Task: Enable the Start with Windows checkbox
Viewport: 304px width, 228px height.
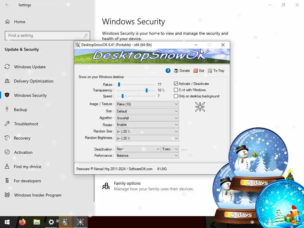Action: pyautogui.click(x=176, y=90)
